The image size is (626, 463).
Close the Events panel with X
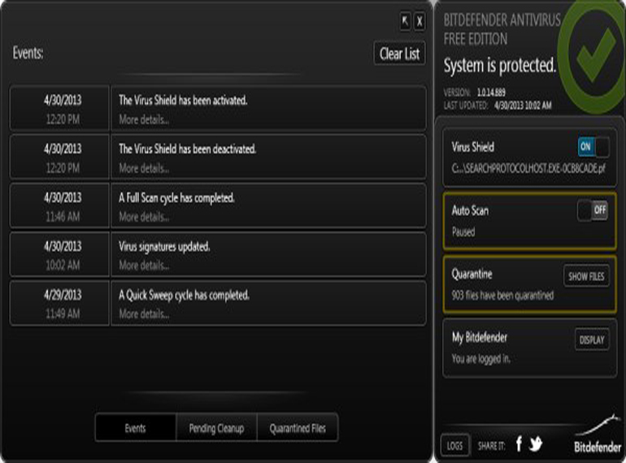tap(420, 21)
